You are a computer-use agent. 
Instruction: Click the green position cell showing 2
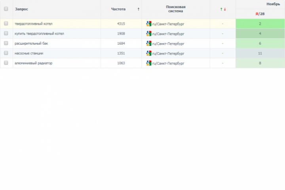click(260, 24)
